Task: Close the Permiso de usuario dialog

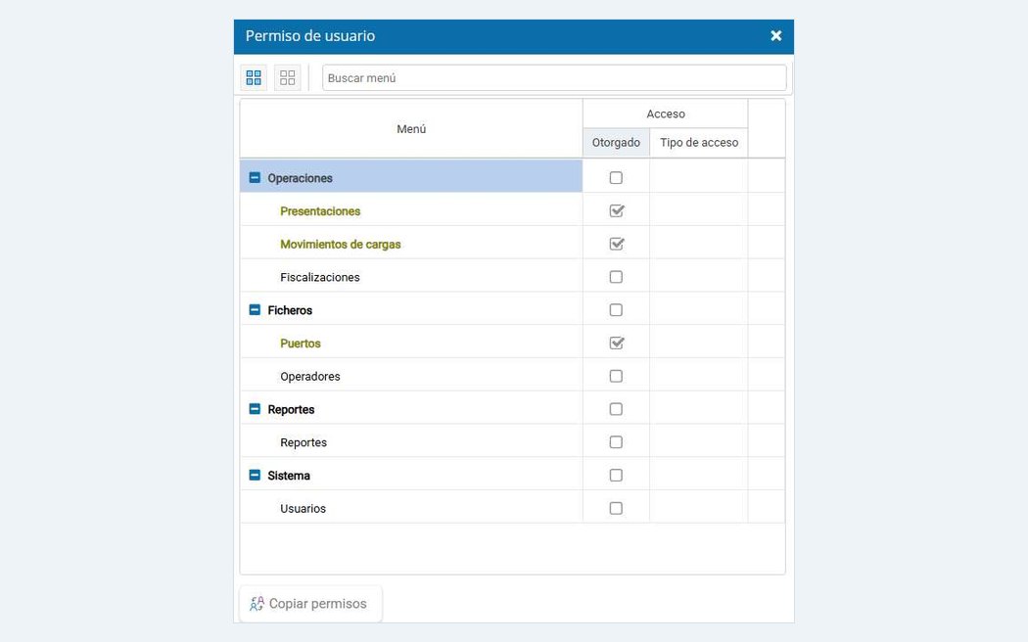Action: [775, 36]
